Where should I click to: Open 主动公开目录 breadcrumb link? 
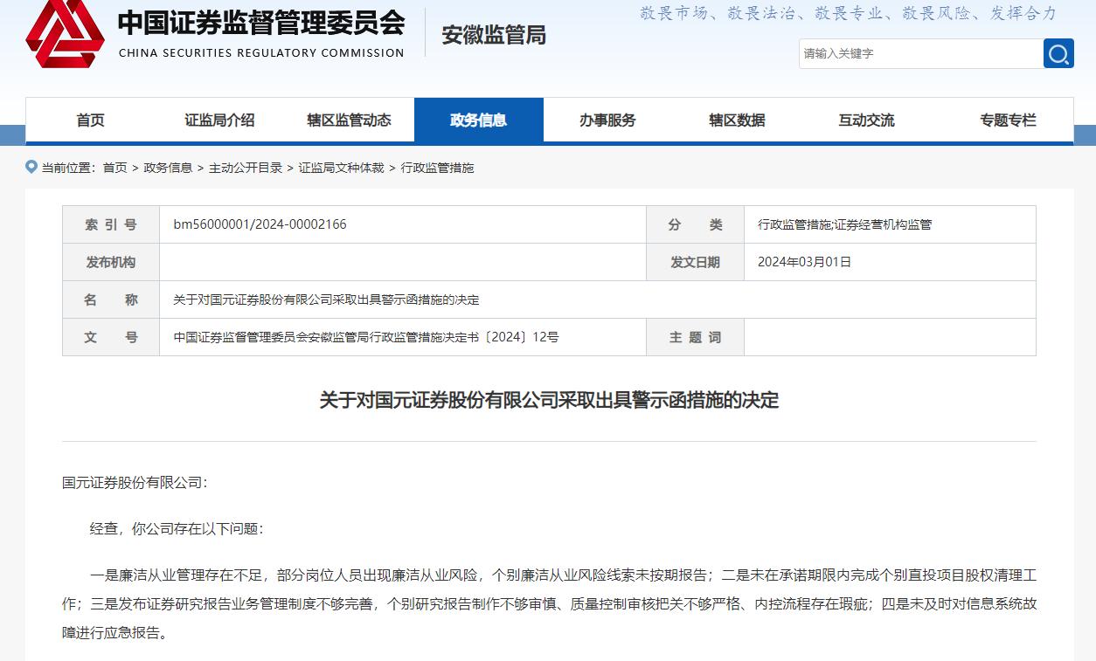click(x=246, y=168)
